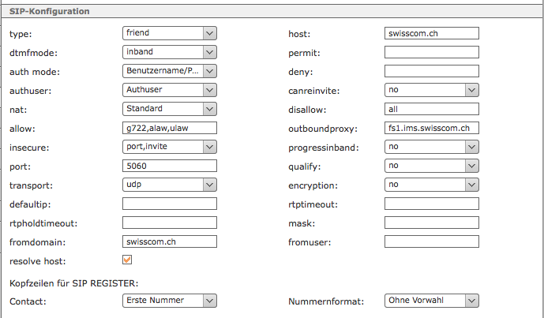544x318 pixels.
Task: Expand the authuser dropdown
Action: (170, 90)
